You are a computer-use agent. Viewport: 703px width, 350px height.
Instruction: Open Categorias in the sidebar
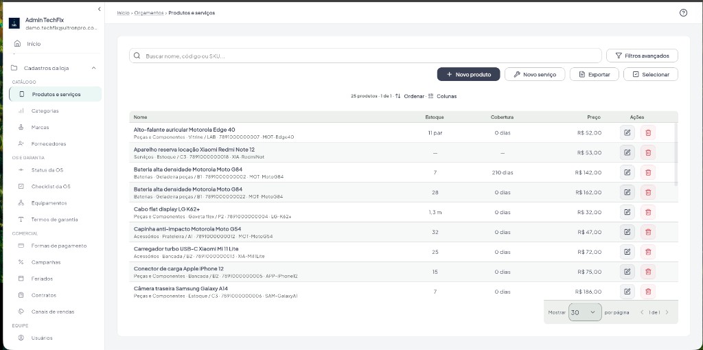(x=45, y=110)
